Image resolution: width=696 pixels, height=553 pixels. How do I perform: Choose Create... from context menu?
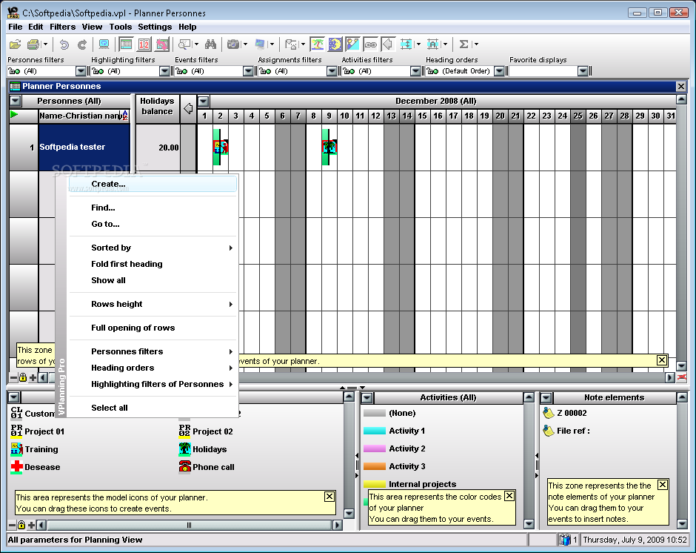coord(153,184)
